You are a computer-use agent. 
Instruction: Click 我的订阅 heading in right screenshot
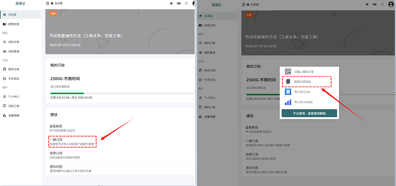pyautogui.click(x=253, y=66)
